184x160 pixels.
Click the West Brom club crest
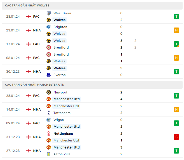tap(48, 13)
